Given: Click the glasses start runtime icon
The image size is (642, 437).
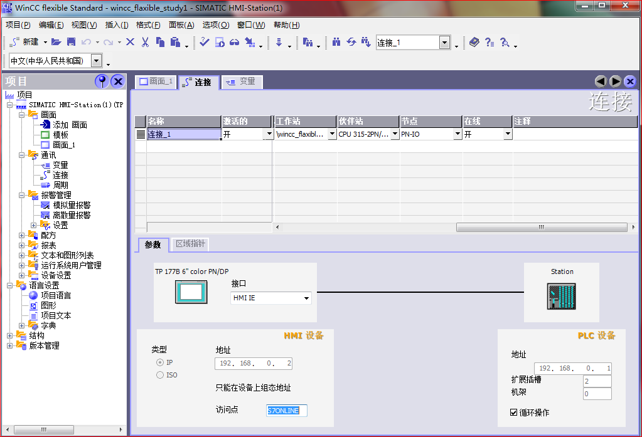Looking at the screenshot, I should pos(235,42).
